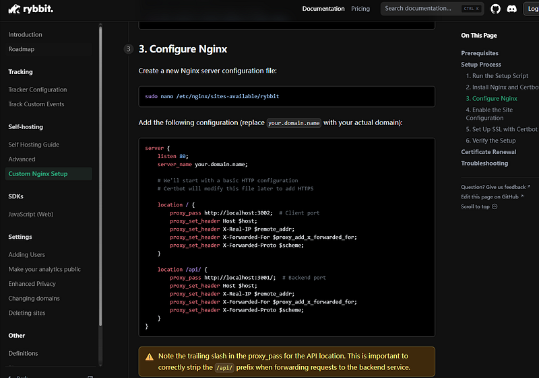Screen dimensions: 539x378
Task: Jump to 1. Run the Setup Script
Action: click(x=497, y=76)
